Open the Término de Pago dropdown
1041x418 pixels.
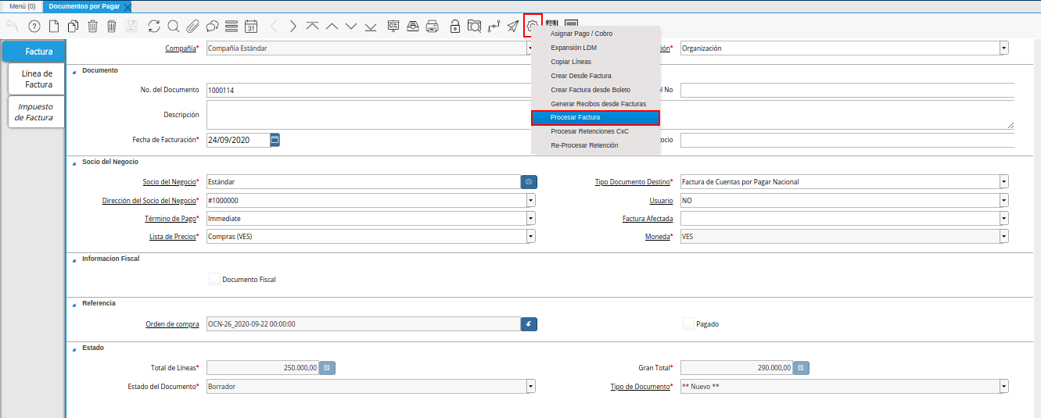point(530,219)
